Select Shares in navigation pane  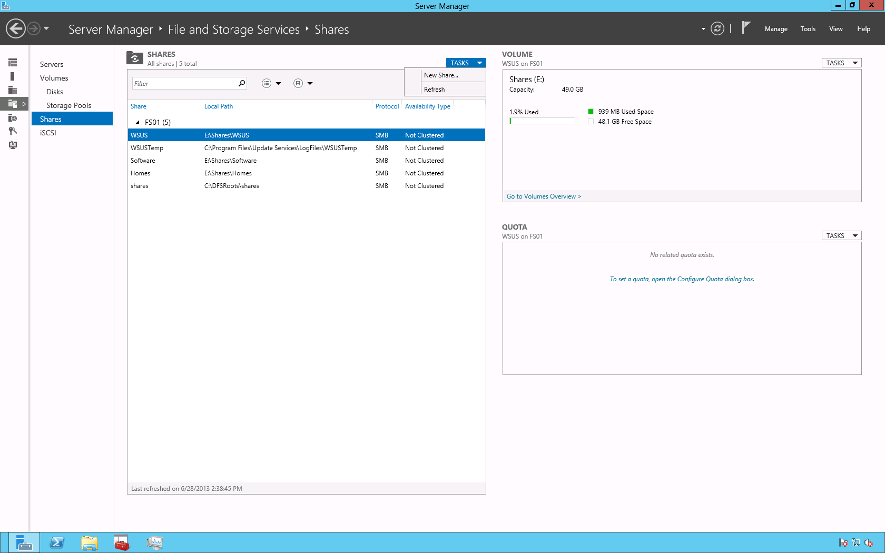click(72, 119)
